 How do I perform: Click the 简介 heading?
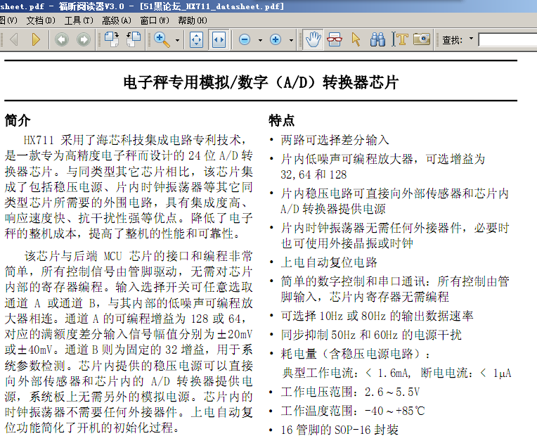pyautogui.click(x=18, y=121)
